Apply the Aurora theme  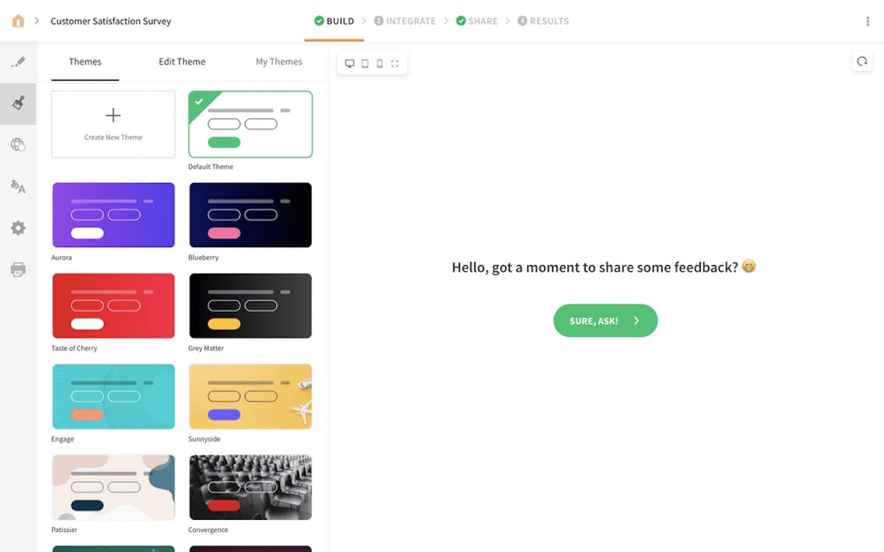tap(113, 215)
